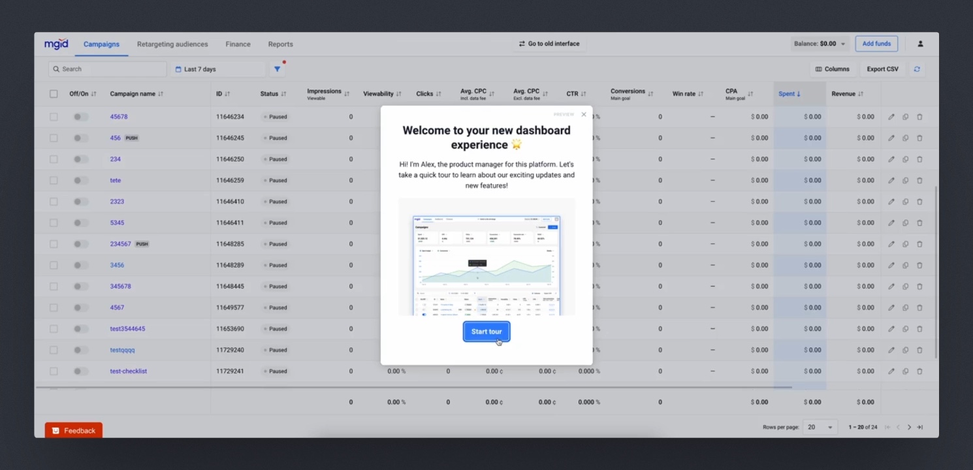This screenshot has width=973, height=470.
Task: Close the welcome dialog
Action: [584, 114]
